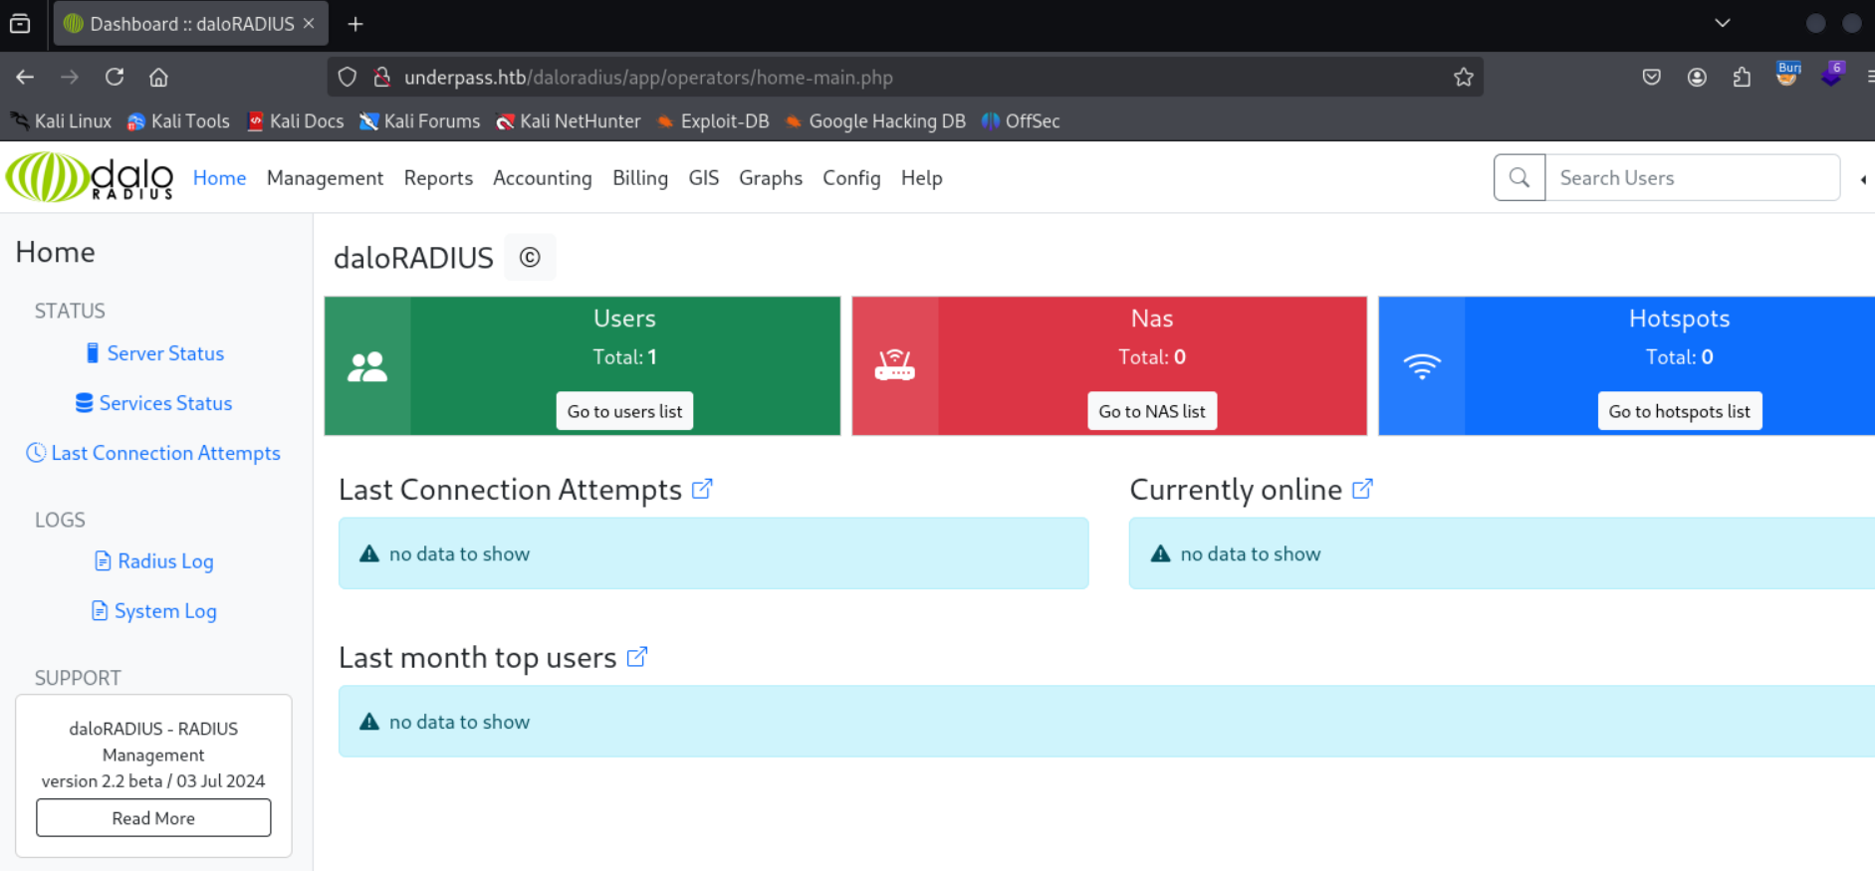Click the magnifier search icon button
This screenshot has height=871, width=1875.
(1520, 177)
